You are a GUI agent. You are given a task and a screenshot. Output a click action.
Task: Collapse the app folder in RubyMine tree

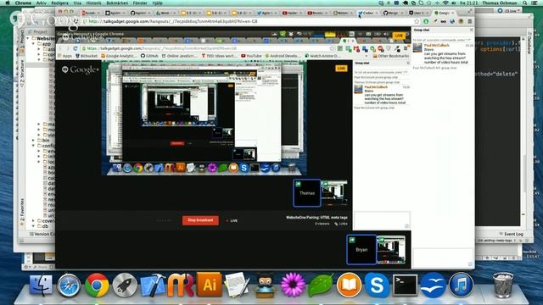[x=34, y=44]
